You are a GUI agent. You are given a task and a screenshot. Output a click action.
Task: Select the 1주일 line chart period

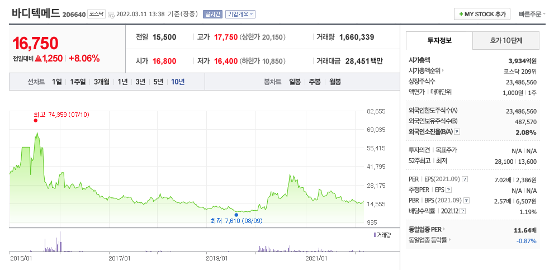(78, 82)
